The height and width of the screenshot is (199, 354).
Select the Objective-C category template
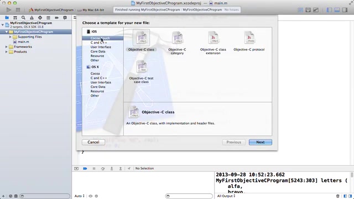[x=177, y=43]
